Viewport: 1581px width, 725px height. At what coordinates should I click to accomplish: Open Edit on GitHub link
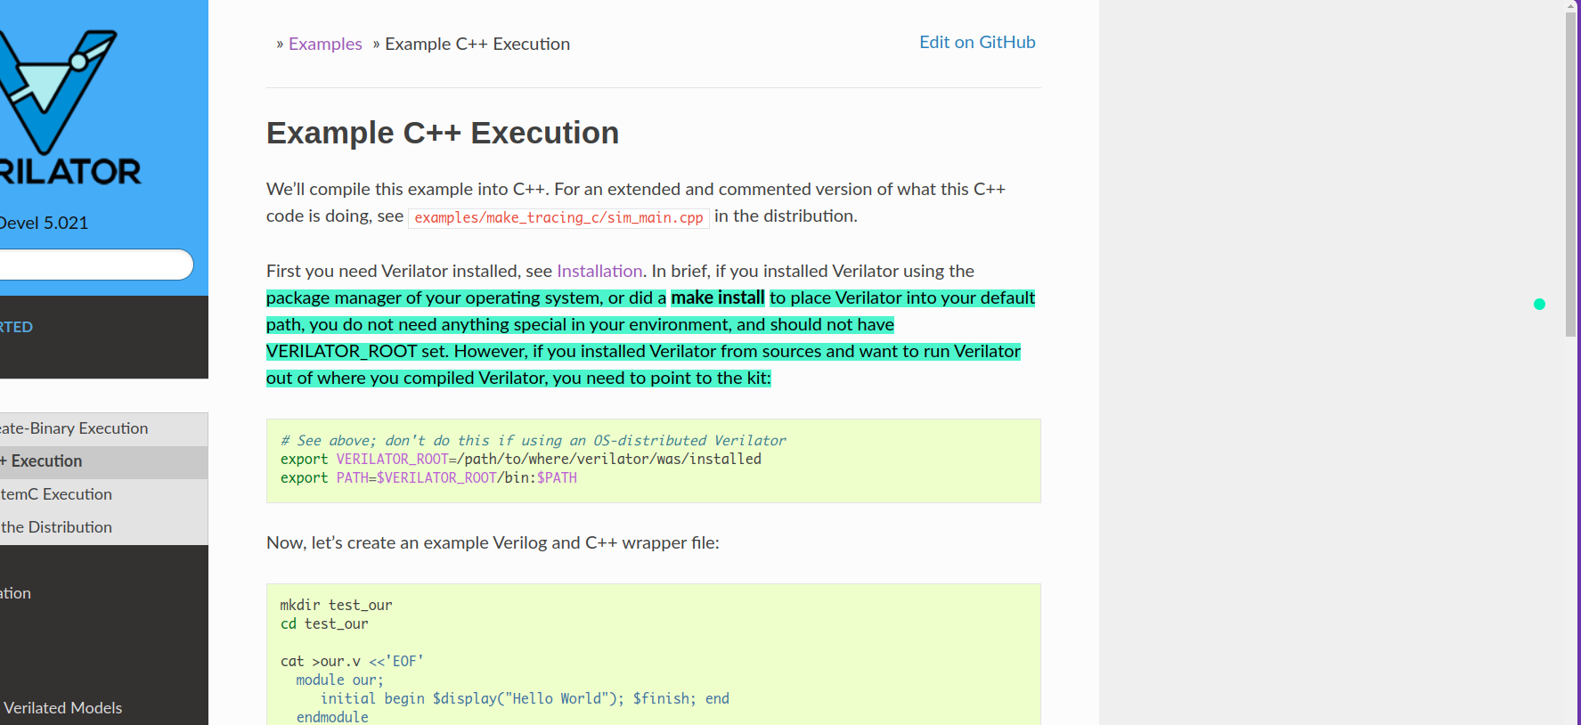click(x=977, y=42)
